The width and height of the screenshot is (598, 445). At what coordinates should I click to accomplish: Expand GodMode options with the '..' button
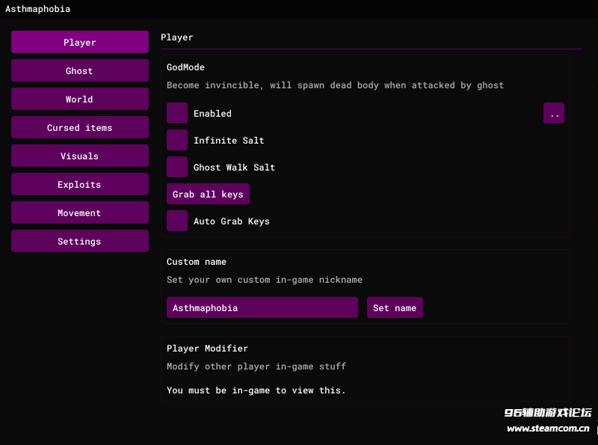coord(554,114)
